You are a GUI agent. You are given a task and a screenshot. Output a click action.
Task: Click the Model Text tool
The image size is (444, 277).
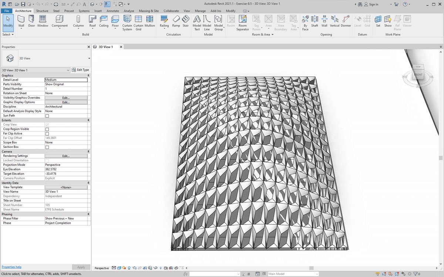click(197, 21)
